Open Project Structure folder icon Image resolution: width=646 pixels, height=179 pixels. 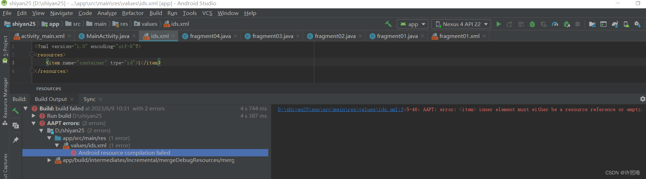(x=592, y=24)
